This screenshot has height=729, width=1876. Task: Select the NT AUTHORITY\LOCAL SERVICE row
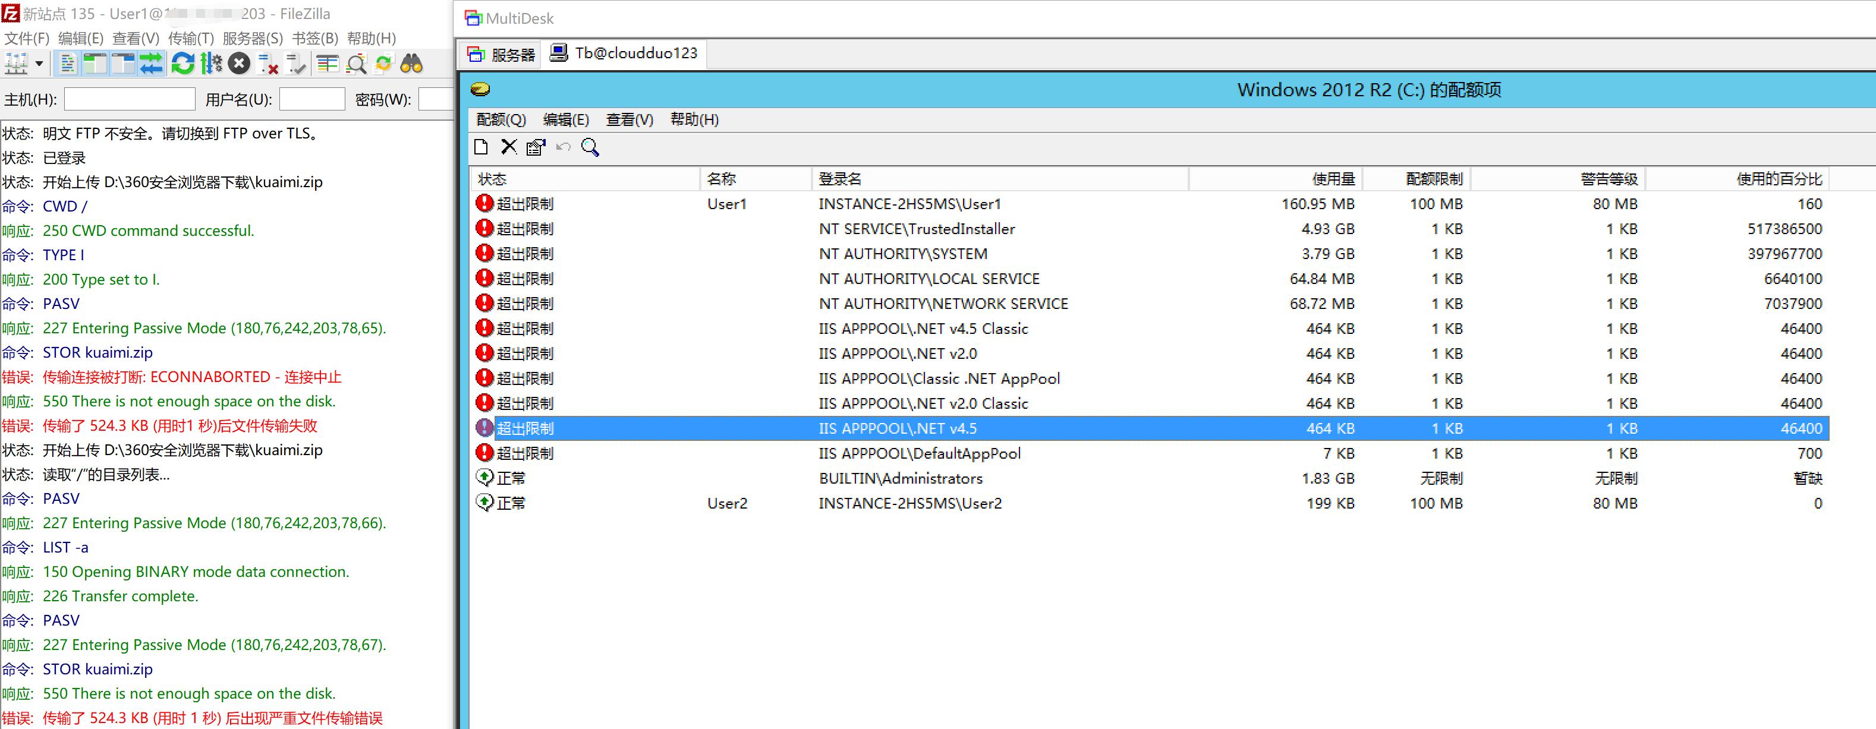pyautogui.click(x=1151, y=279)
